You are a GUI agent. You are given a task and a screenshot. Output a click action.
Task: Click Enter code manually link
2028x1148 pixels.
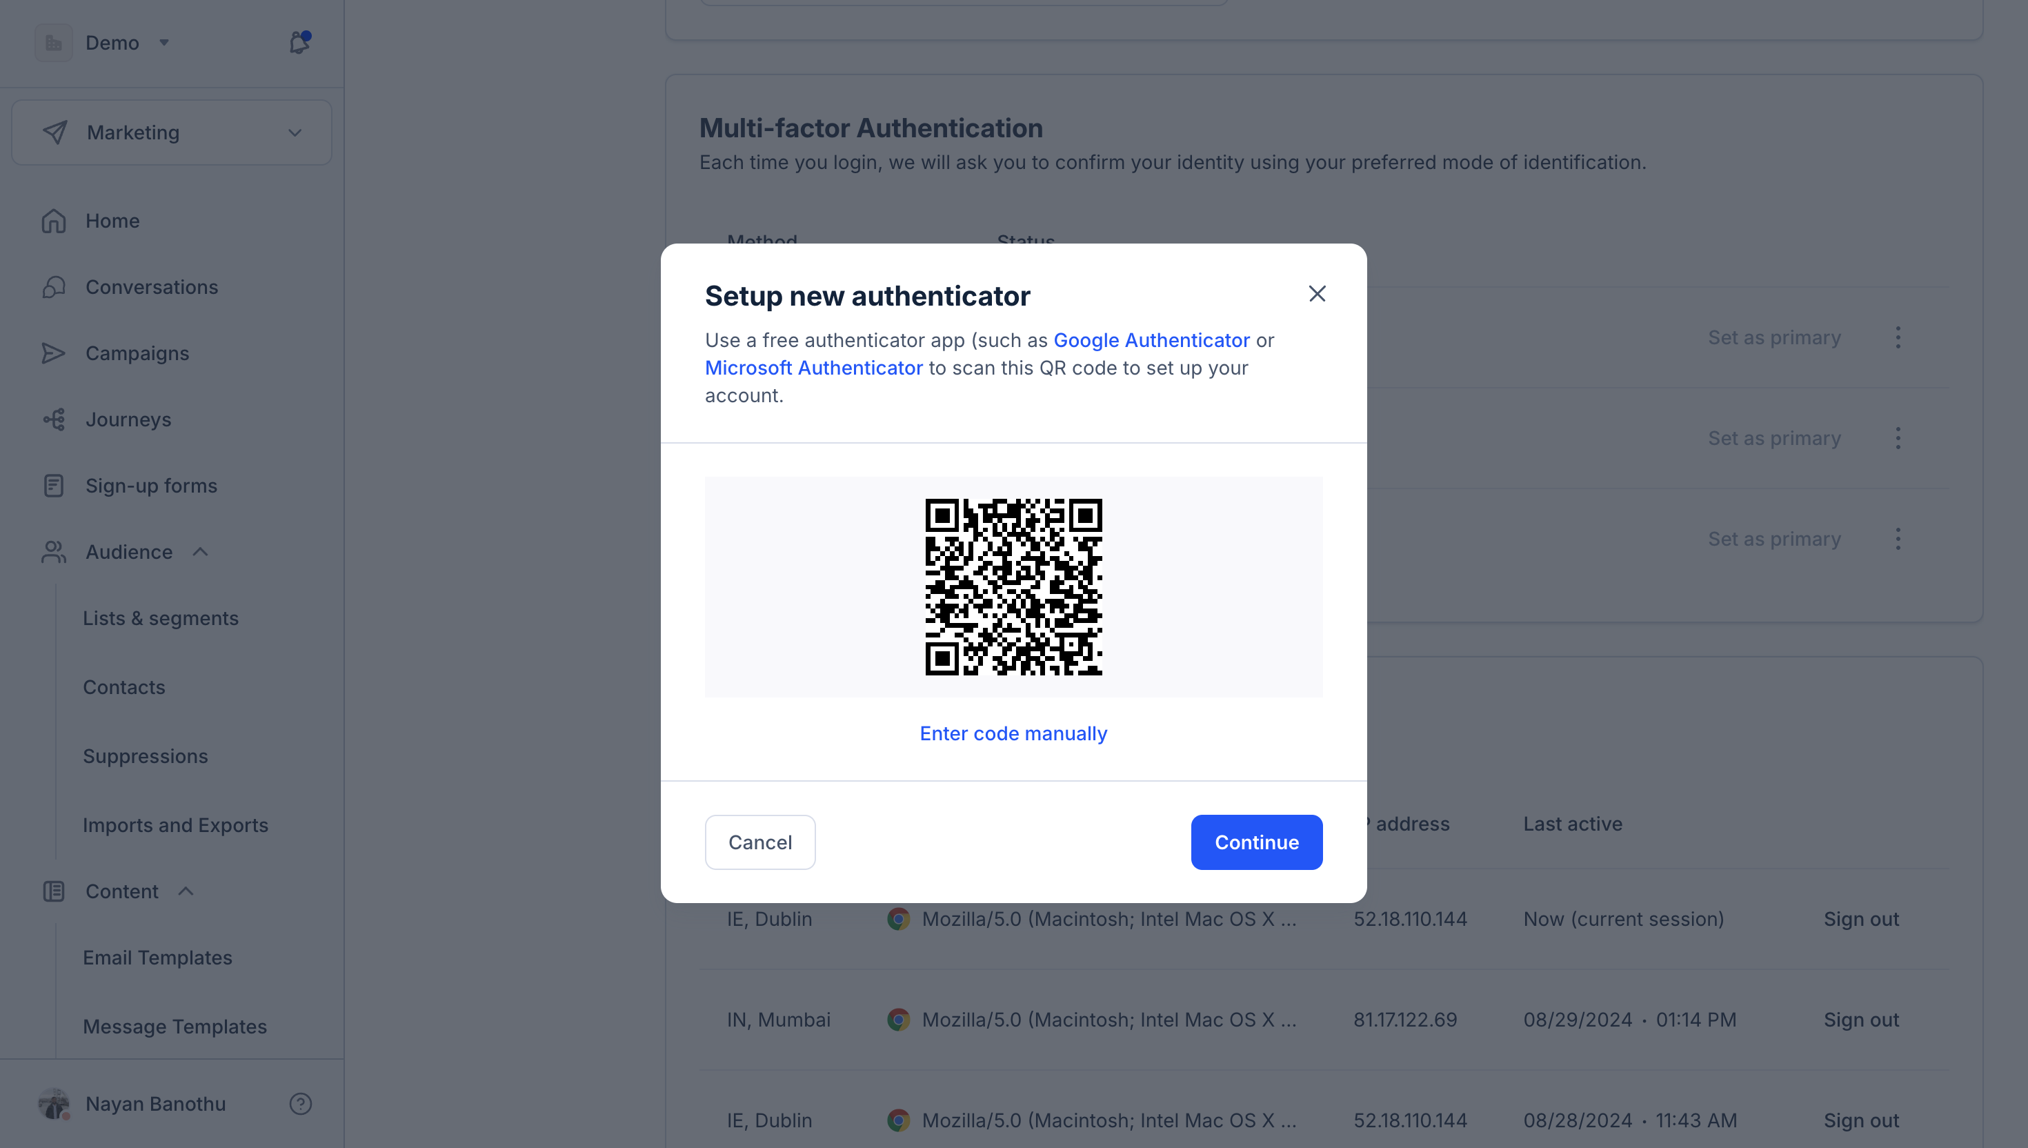point(1013,733)
